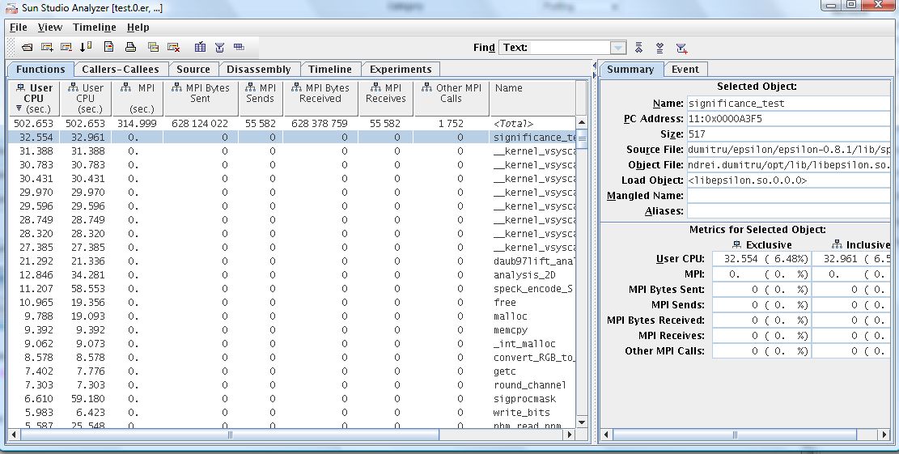Viewport: 899px width, 454px height.
Task: Select the speck_encode_S function row
Action: tap(292, 289)
